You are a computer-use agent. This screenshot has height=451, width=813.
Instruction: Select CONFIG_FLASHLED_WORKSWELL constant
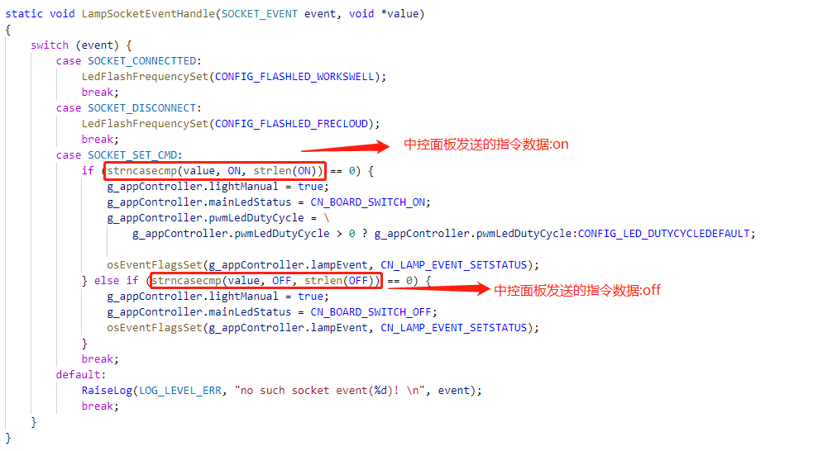coord(294,77)
